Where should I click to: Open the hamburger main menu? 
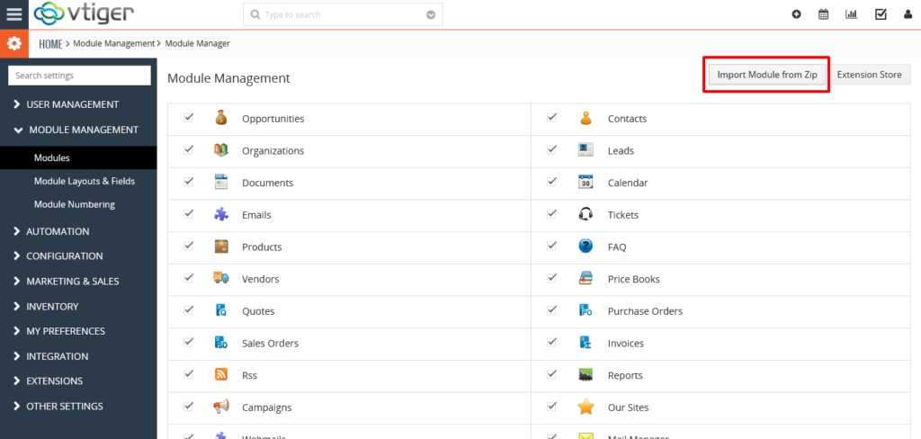point(14,14)
